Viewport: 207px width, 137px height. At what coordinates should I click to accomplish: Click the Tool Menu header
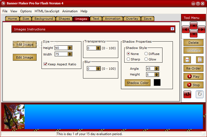click(x=193, y=18)
